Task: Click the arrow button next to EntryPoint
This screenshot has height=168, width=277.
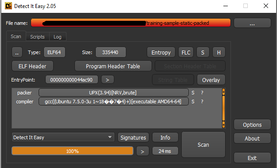Action: point(107,80)
